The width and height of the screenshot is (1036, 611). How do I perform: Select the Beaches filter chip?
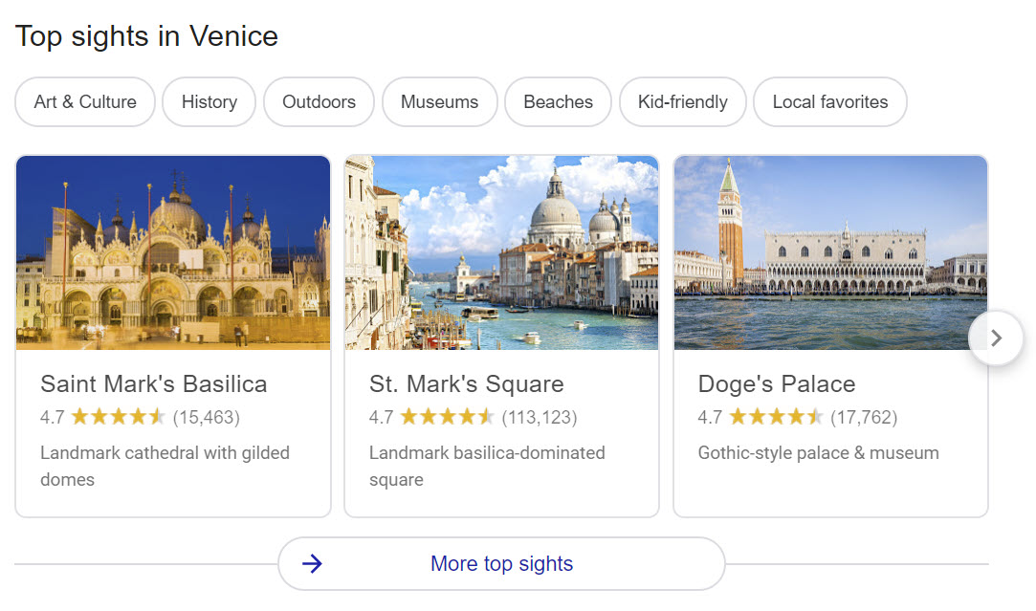coord(558,102)
